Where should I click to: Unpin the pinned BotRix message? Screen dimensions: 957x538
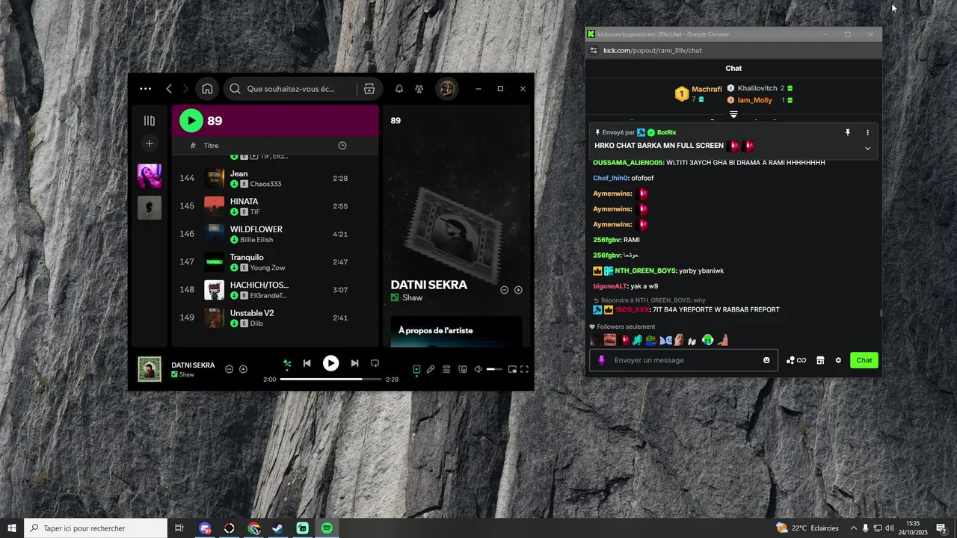[848, 132]
